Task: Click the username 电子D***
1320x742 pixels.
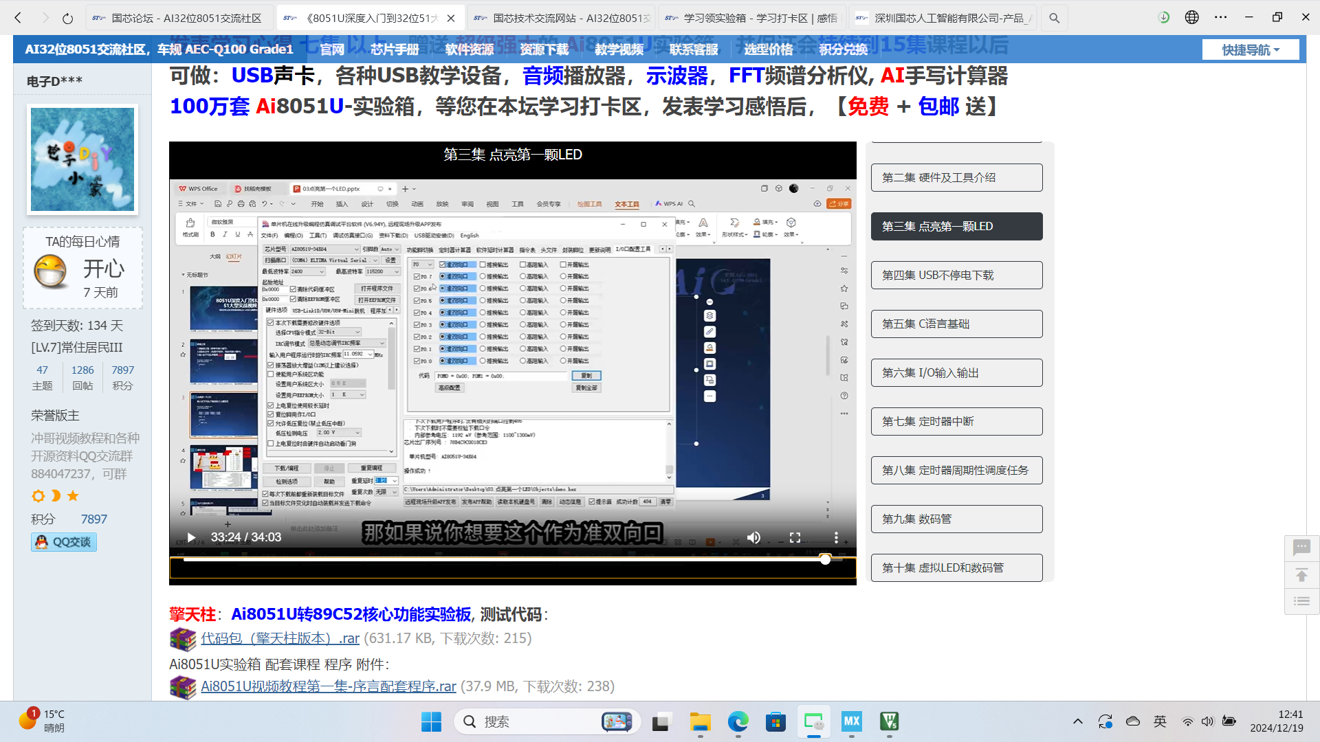Action: [54, 81]
